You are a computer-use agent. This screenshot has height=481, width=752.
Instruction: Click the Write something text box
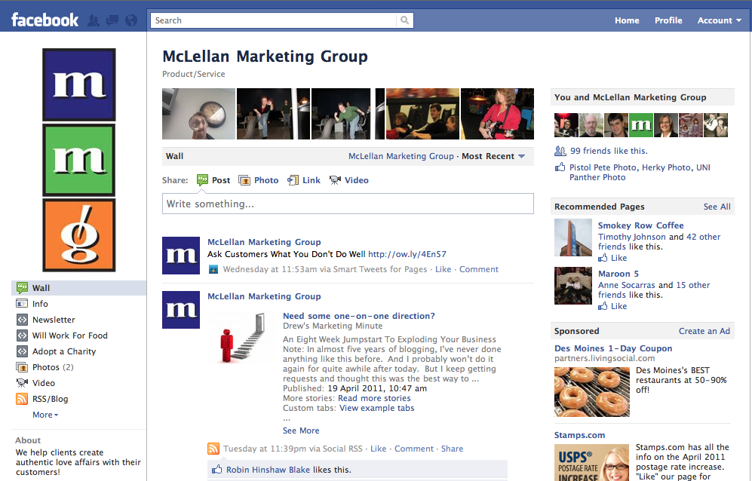click(x=348, y=204)
